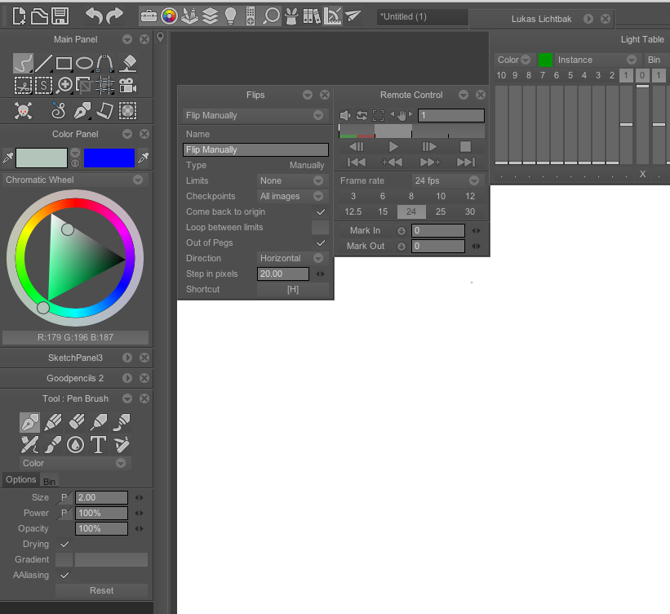Open the layers stack toolbar icon
Viewport: 670px width, 614px height.
[210, 16]
